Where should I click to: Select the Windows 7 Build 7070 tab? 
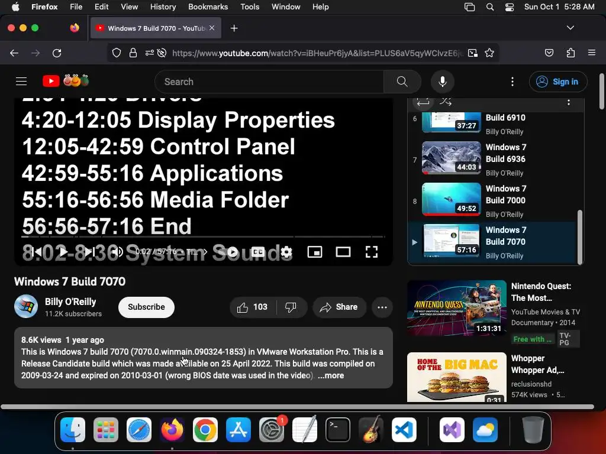156,28
